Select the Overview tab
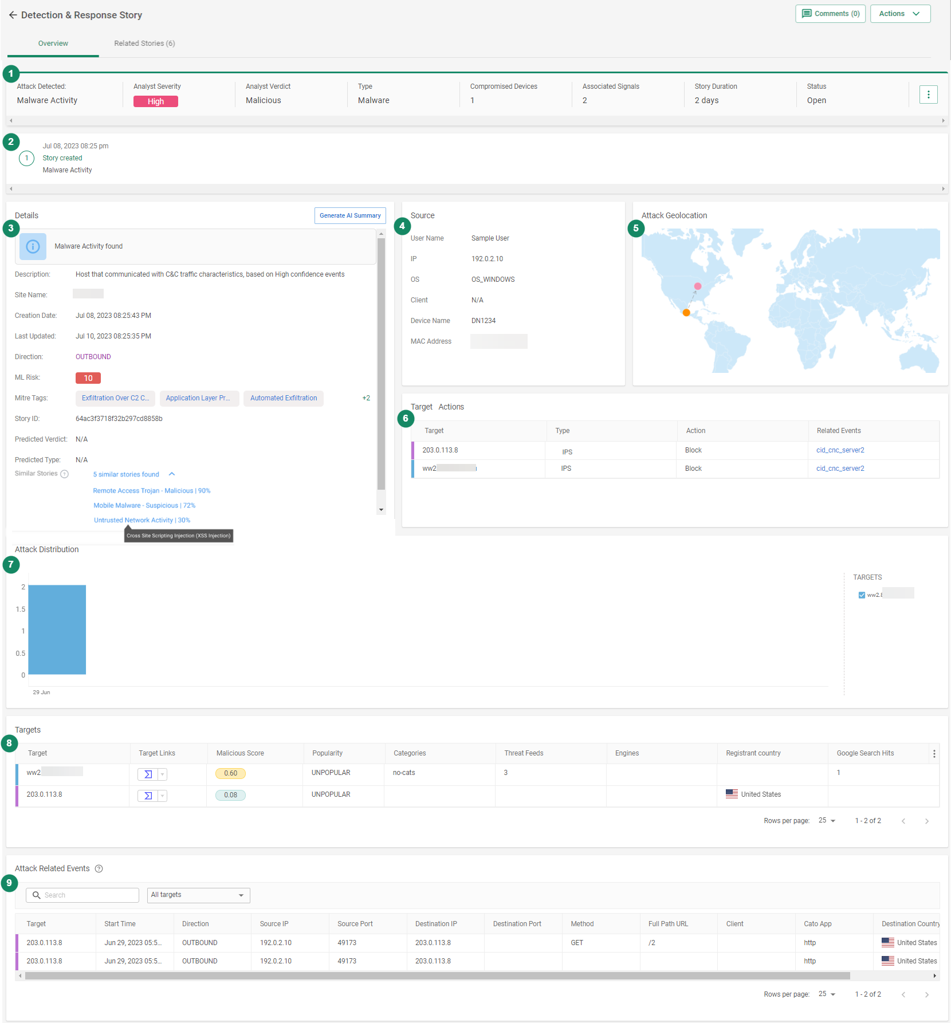Viewport: 951px width, 1023px height. point(53,44)
